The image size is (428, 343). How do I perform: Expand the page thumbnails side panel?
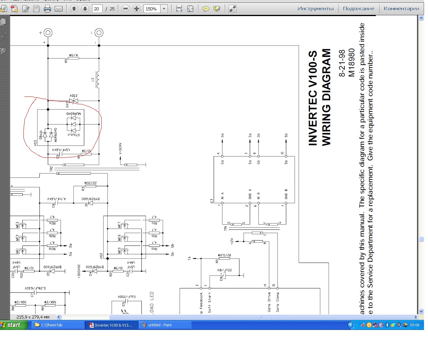[3, 22]
